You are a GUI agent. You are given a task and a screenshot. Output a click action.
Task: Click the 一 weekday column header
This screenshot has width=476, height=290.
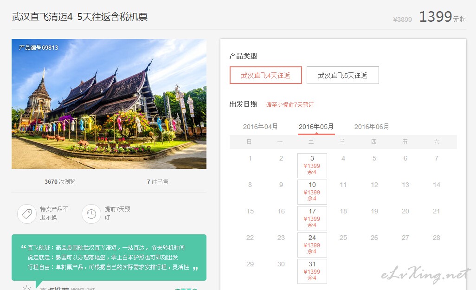[280, 142]
